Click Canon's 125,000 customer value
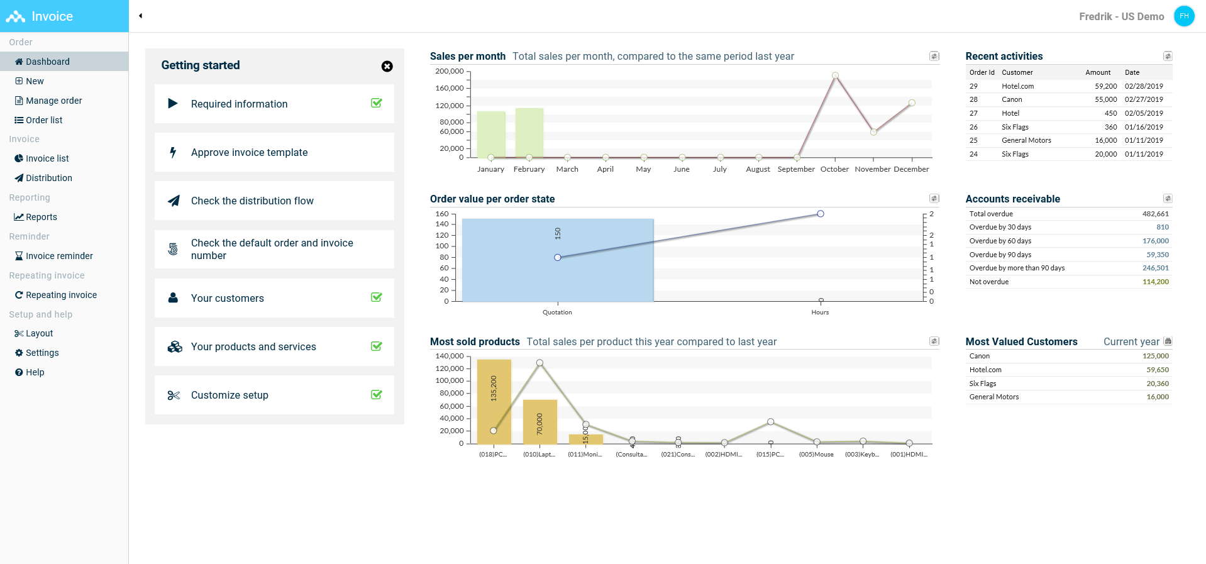This screenshot has height=564, width=1206. 1156,356
